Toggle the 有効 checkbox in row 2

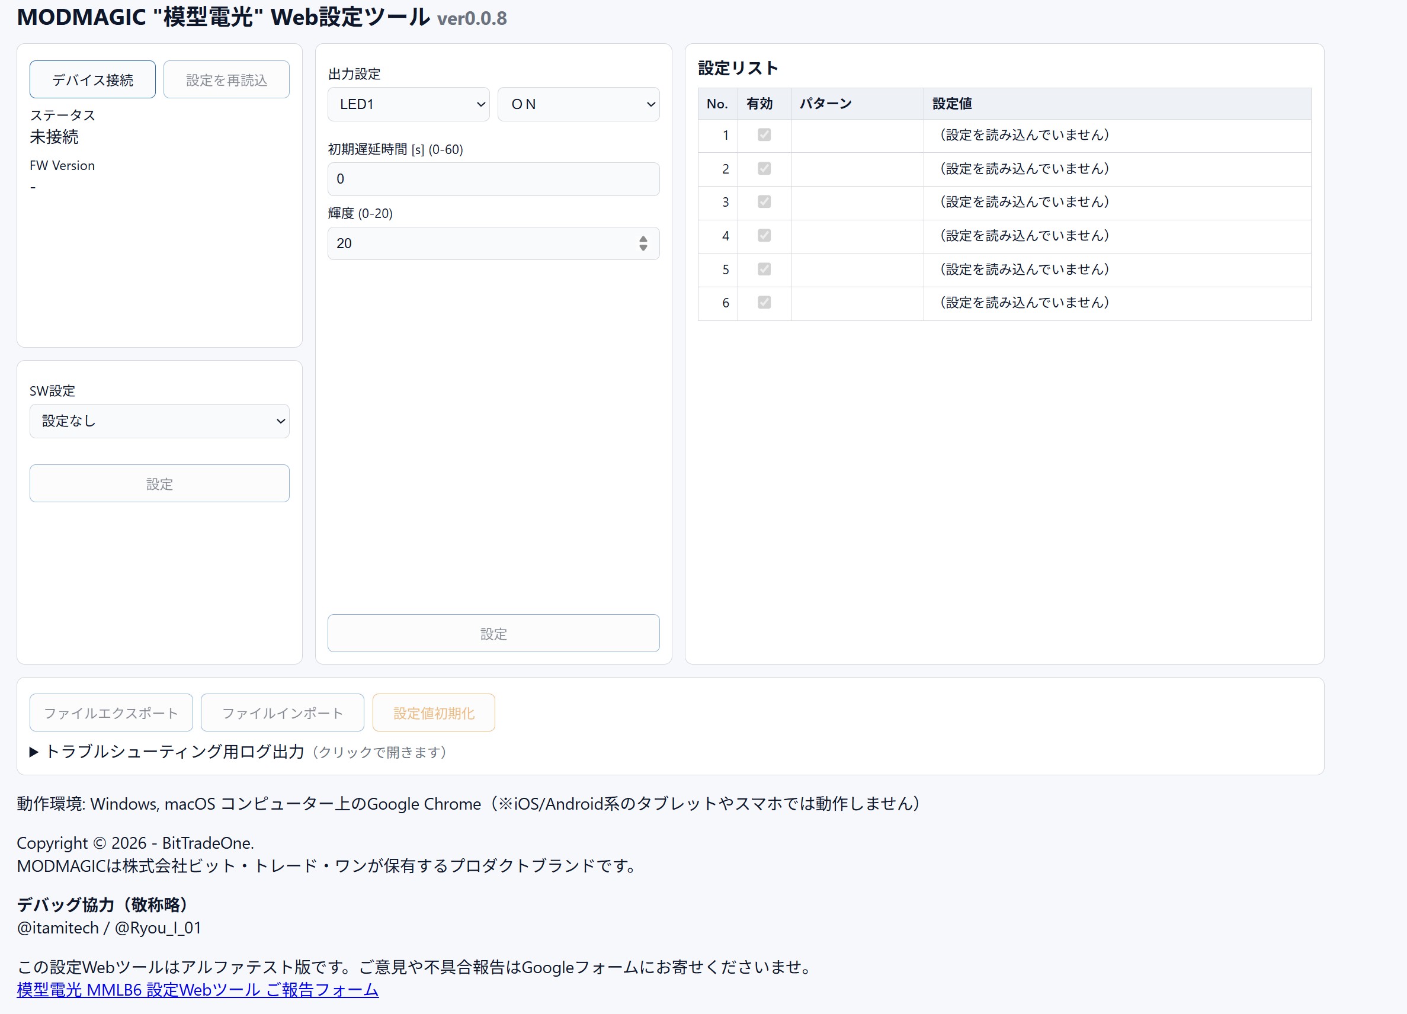tap(764, 168)
